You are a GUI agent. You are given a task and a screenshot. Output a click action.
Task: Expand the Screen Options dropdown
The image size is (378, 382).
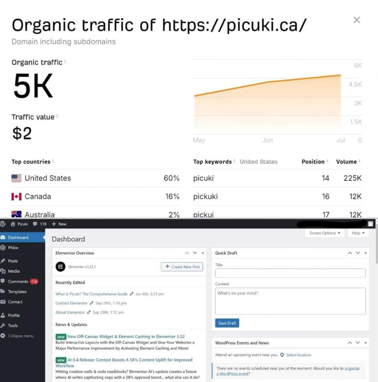tap(325, 233)
